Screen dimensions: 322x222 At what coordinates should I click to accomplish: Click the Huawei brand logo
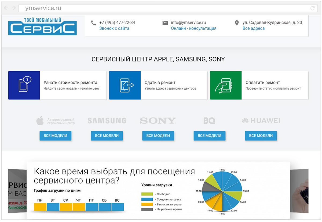[x=261, y=121]
